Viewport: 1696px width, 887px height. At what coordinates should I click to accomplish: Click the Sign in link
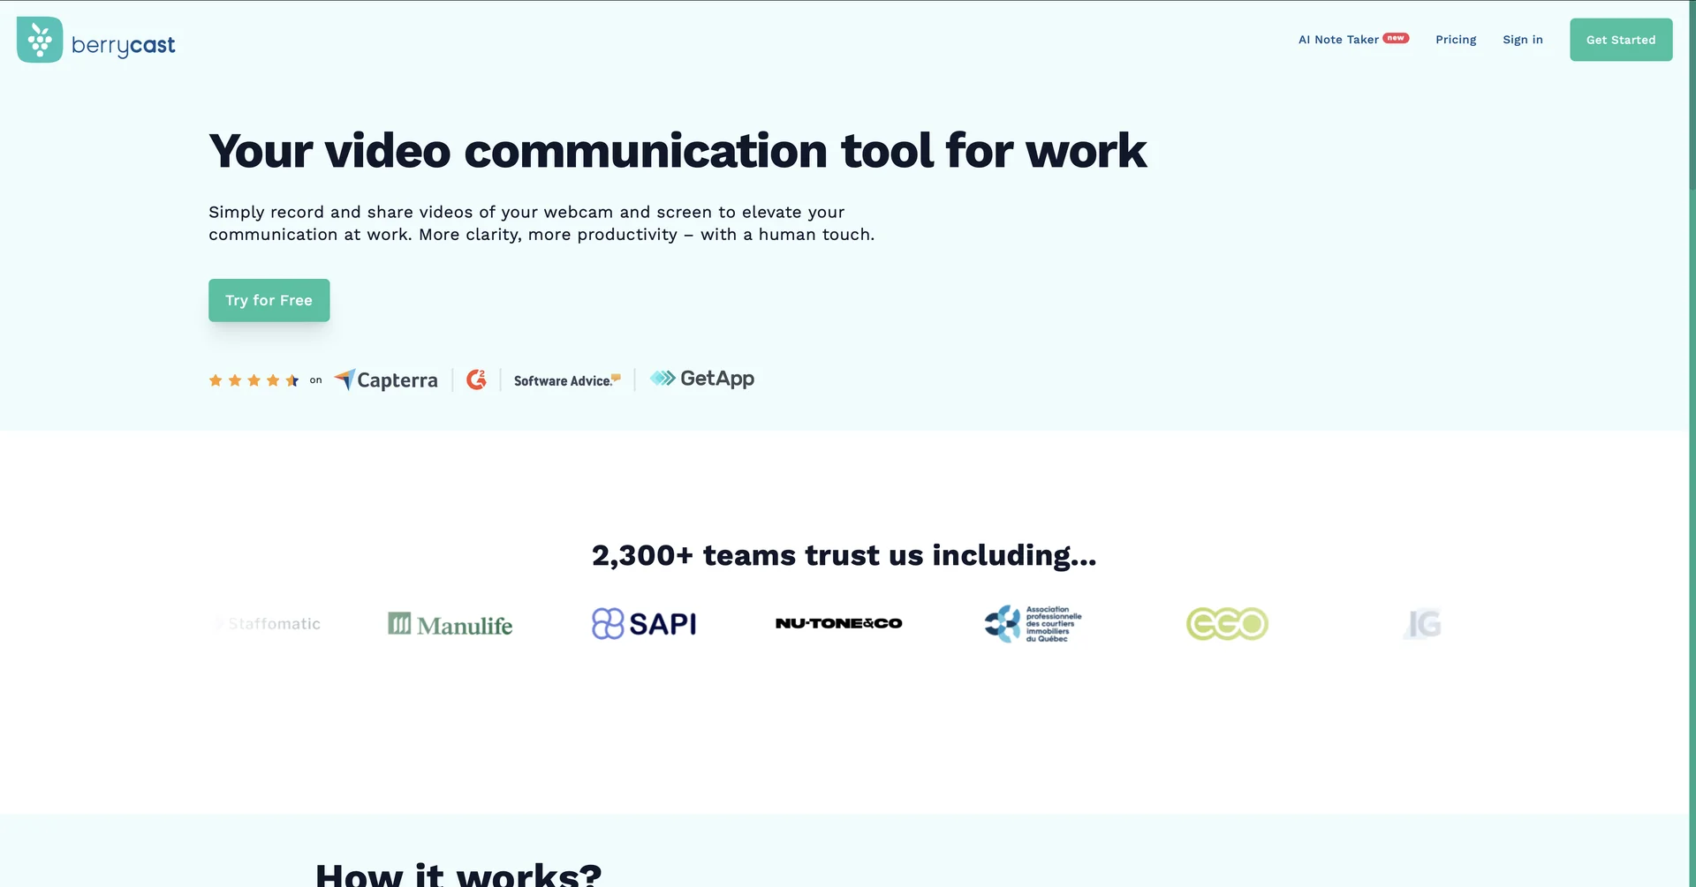click(1523, 40)
